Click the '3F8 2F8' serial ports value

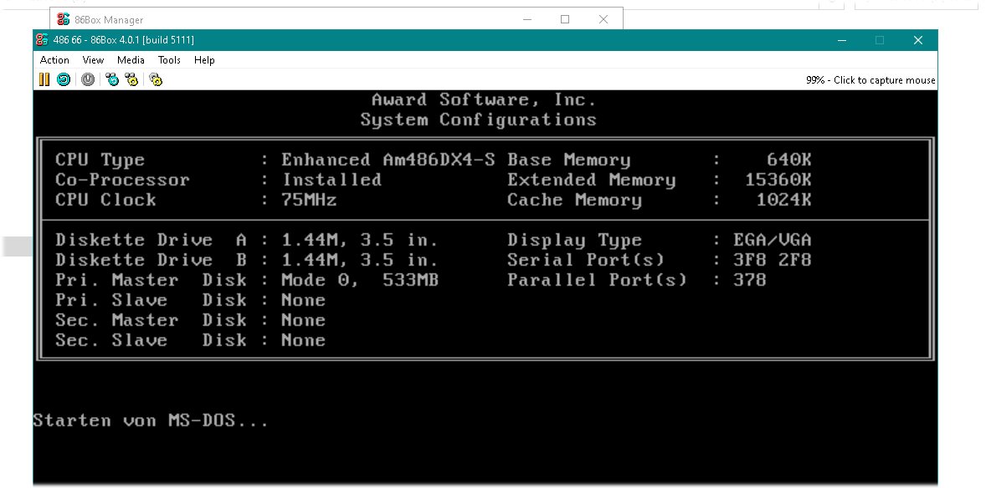(x=773, y=260)
